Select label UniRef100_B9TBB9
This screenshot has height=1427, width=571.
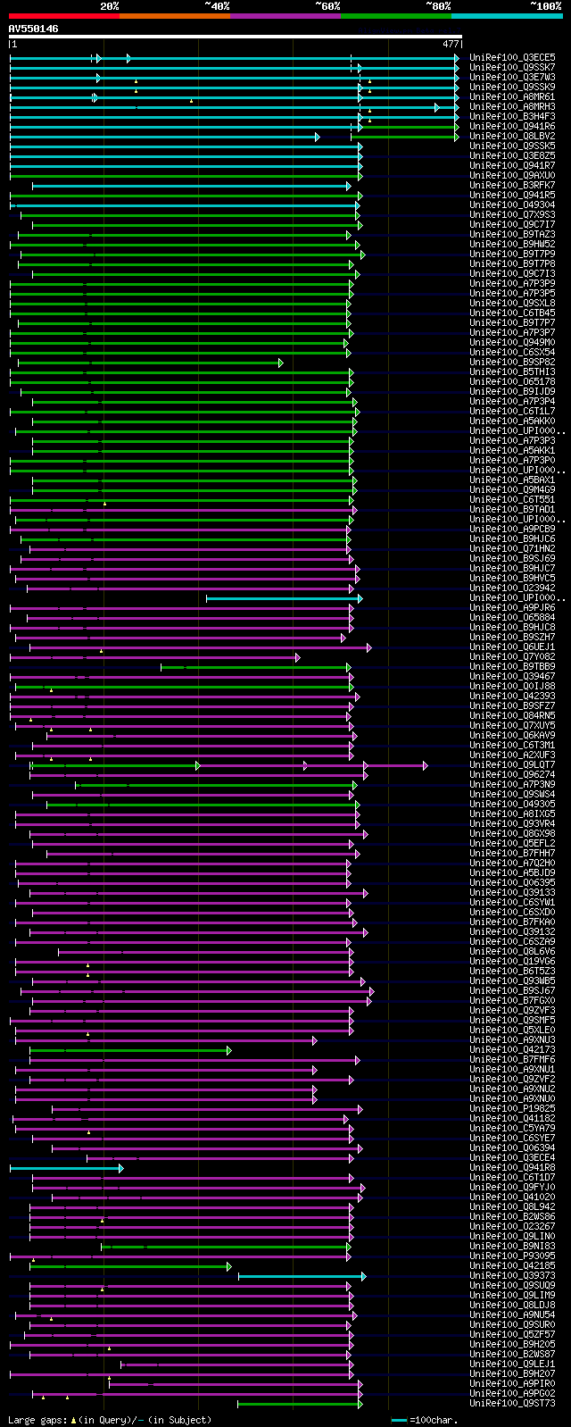point(512,666)
